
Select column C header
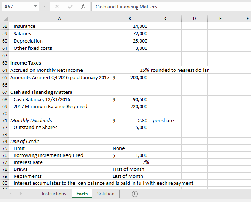point(166,19)
